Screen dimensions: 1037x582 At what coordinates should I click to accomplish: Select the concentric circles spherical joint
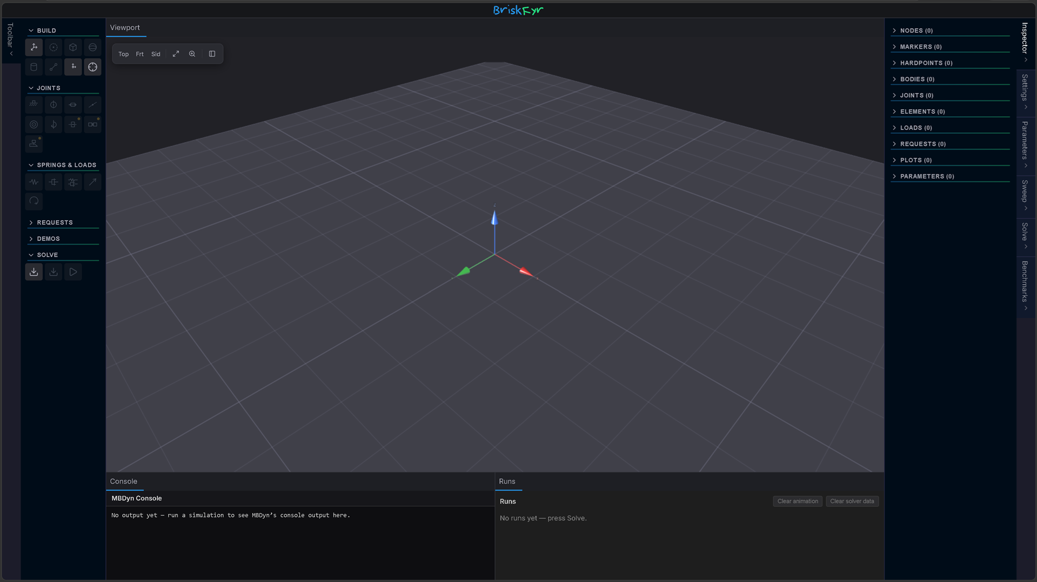point(34,125)
